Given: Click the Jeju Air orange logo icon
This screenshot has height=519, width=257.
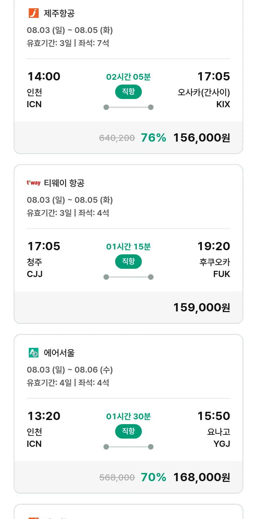Looking at the screenshot, I should click(x=34, y=13).
